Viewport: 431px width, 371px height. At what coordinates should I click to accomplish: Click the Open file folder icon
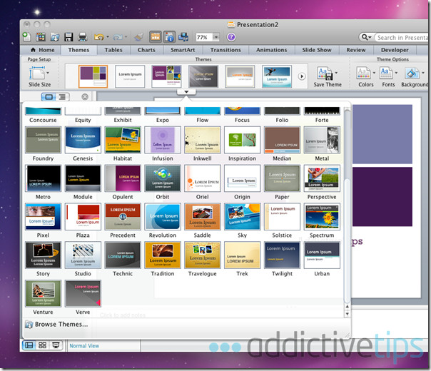[x=55, y=37]
